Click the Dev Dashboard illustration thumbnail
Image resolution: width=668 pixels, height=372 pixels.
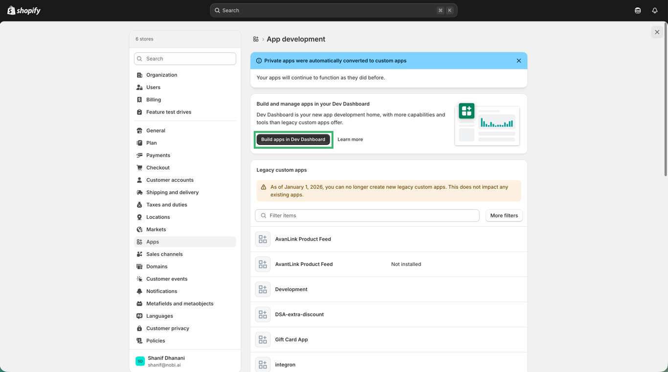coord(487,124)
